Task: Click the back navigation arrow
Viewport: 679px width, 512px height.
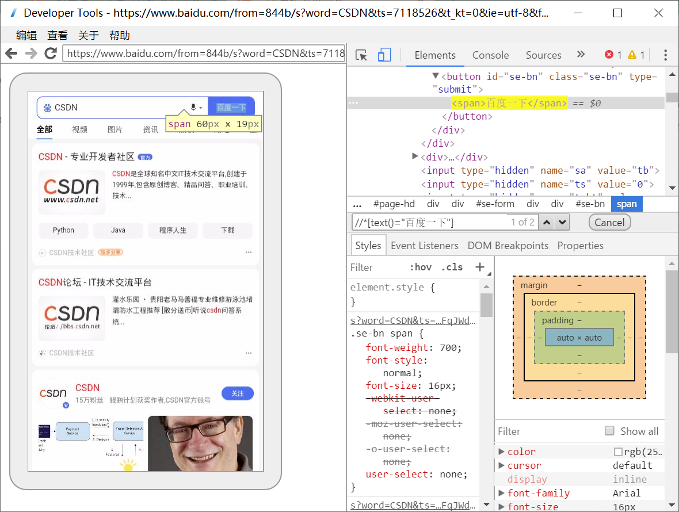Action: coord(11,54)
